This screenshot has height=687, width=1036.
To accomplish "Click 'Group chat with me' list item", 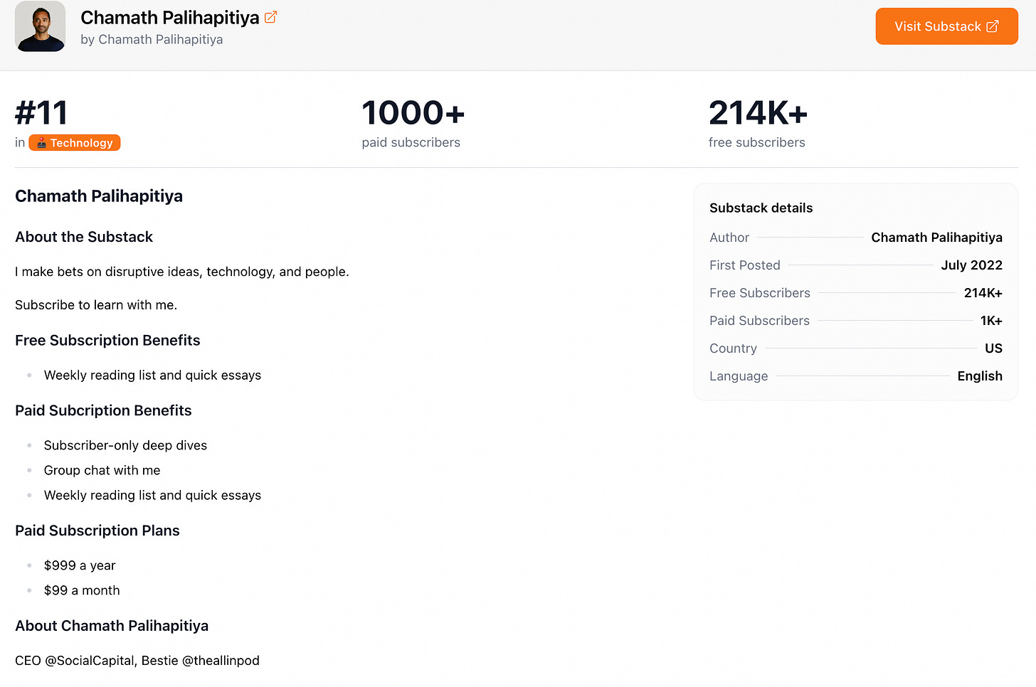I will pyautogui.click(x=102, y=470).
